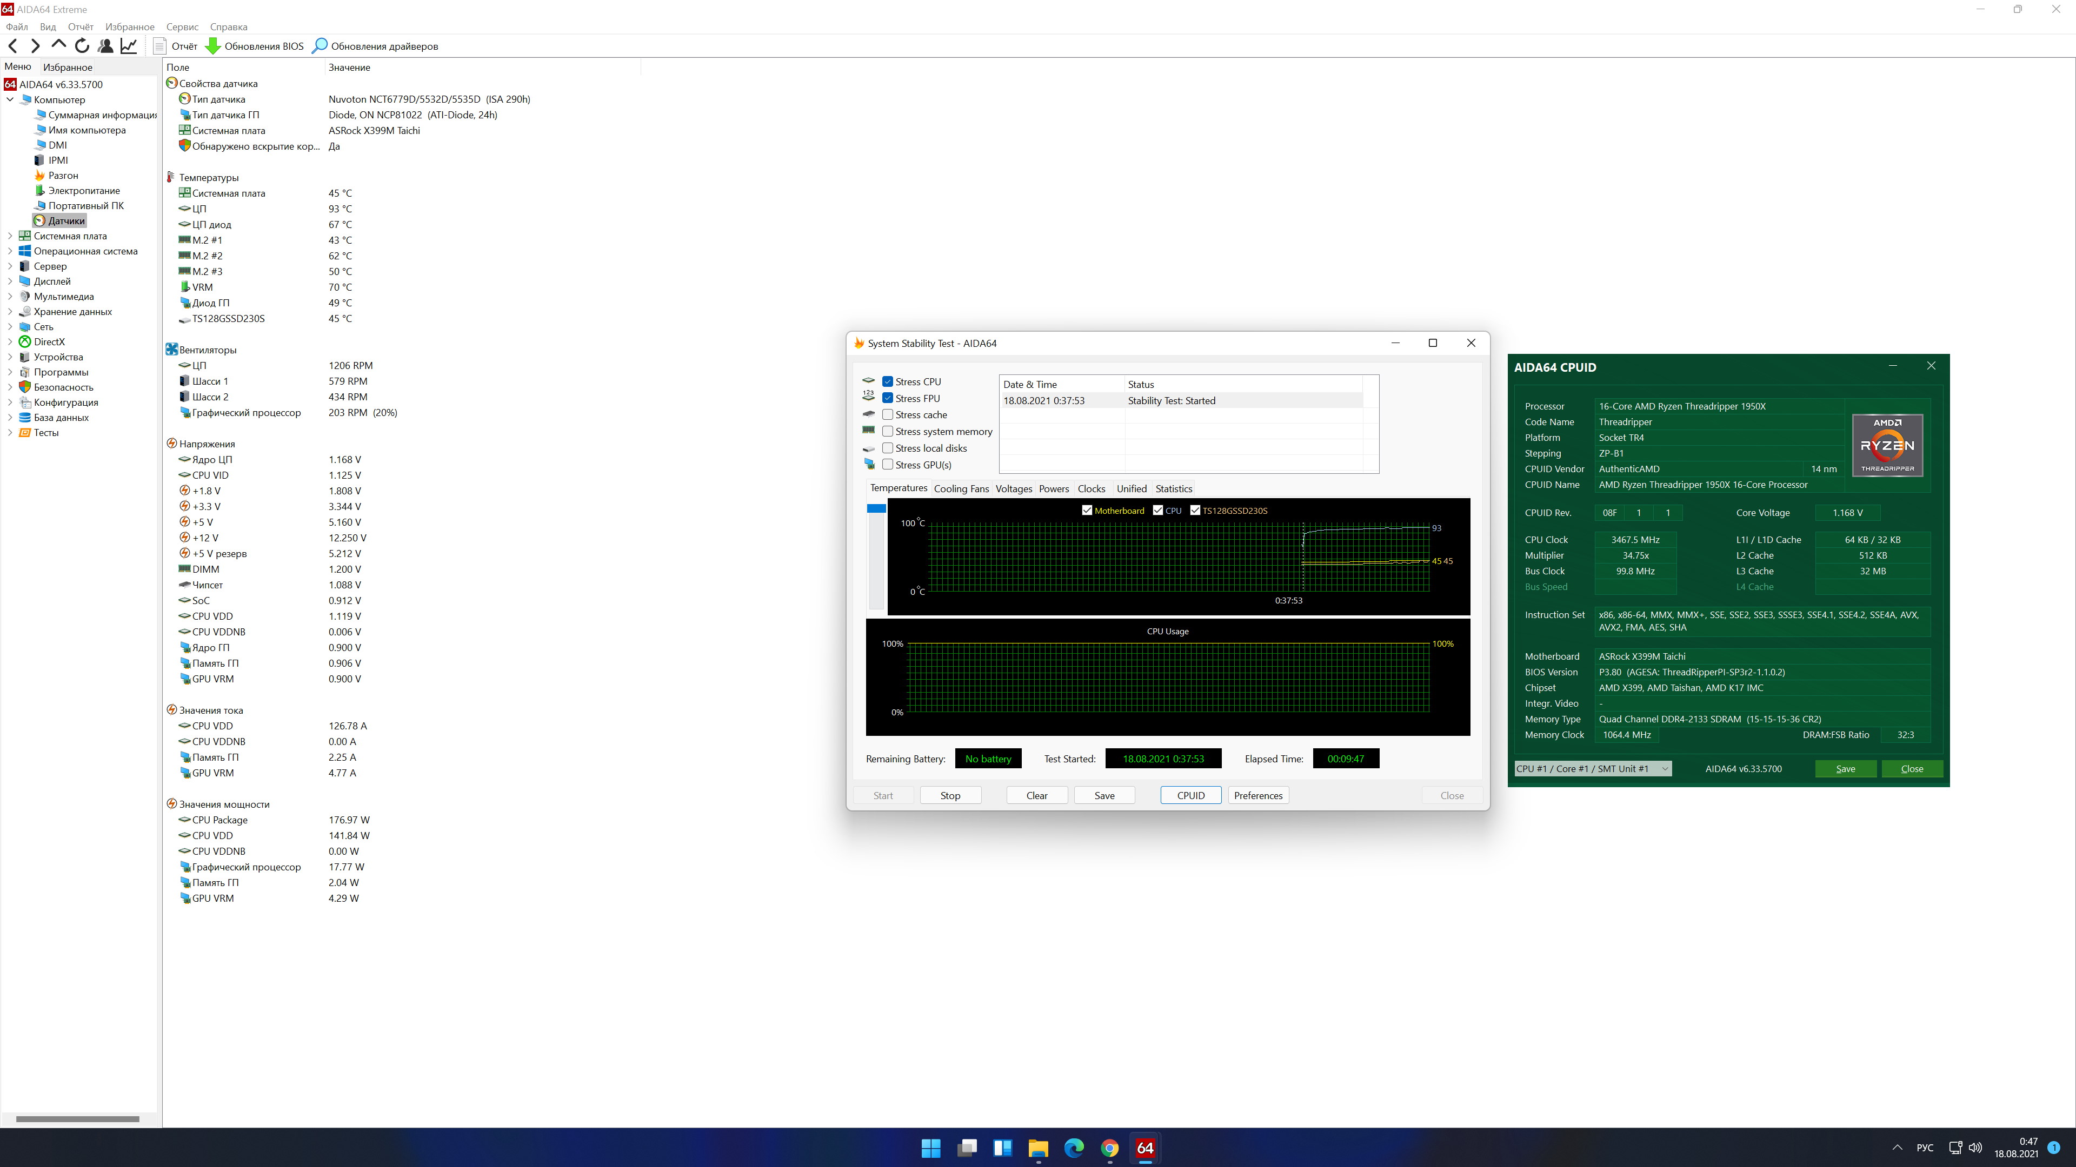Click the Up level arrow icon

click(x=58, y=44)
